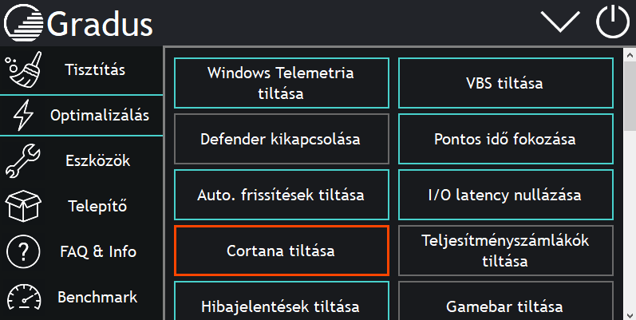This screenshot has height=320, width=636.
Task: Expand the top chevron dropdown
Action: click(560, 22)
